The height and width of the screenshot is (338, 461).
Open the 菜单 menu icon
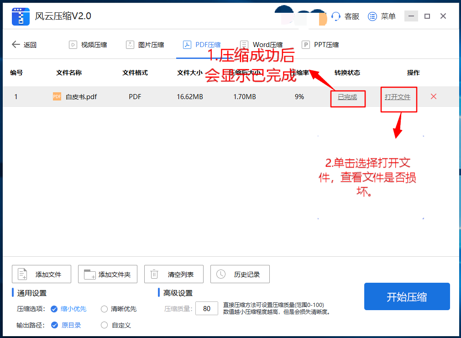coord(372,16)
